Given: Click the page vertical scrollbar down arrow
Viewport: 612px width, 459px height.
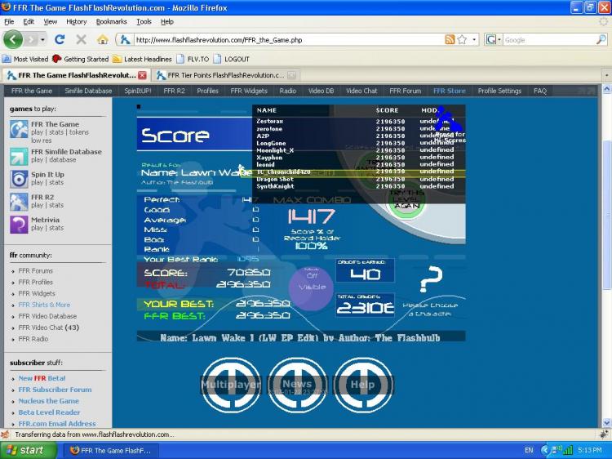Looking at the screenshot, I should coord(606,423).
